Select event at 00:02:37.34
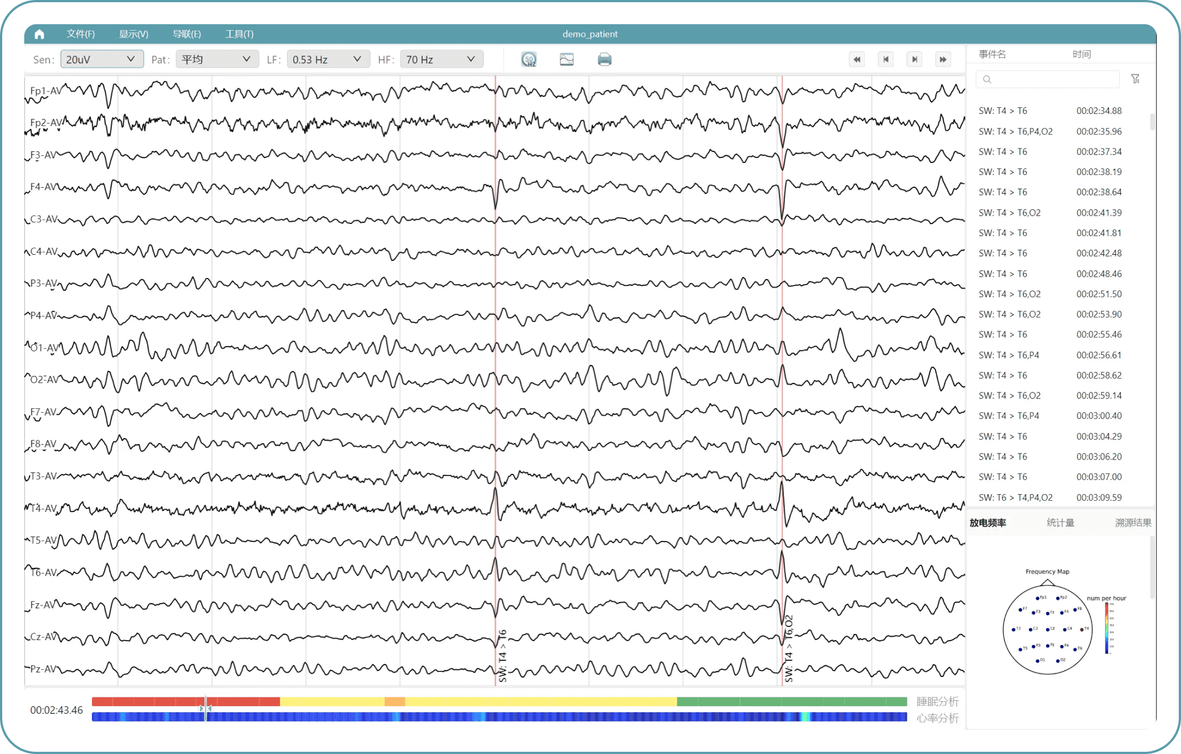 click(x=1050, y=152)
